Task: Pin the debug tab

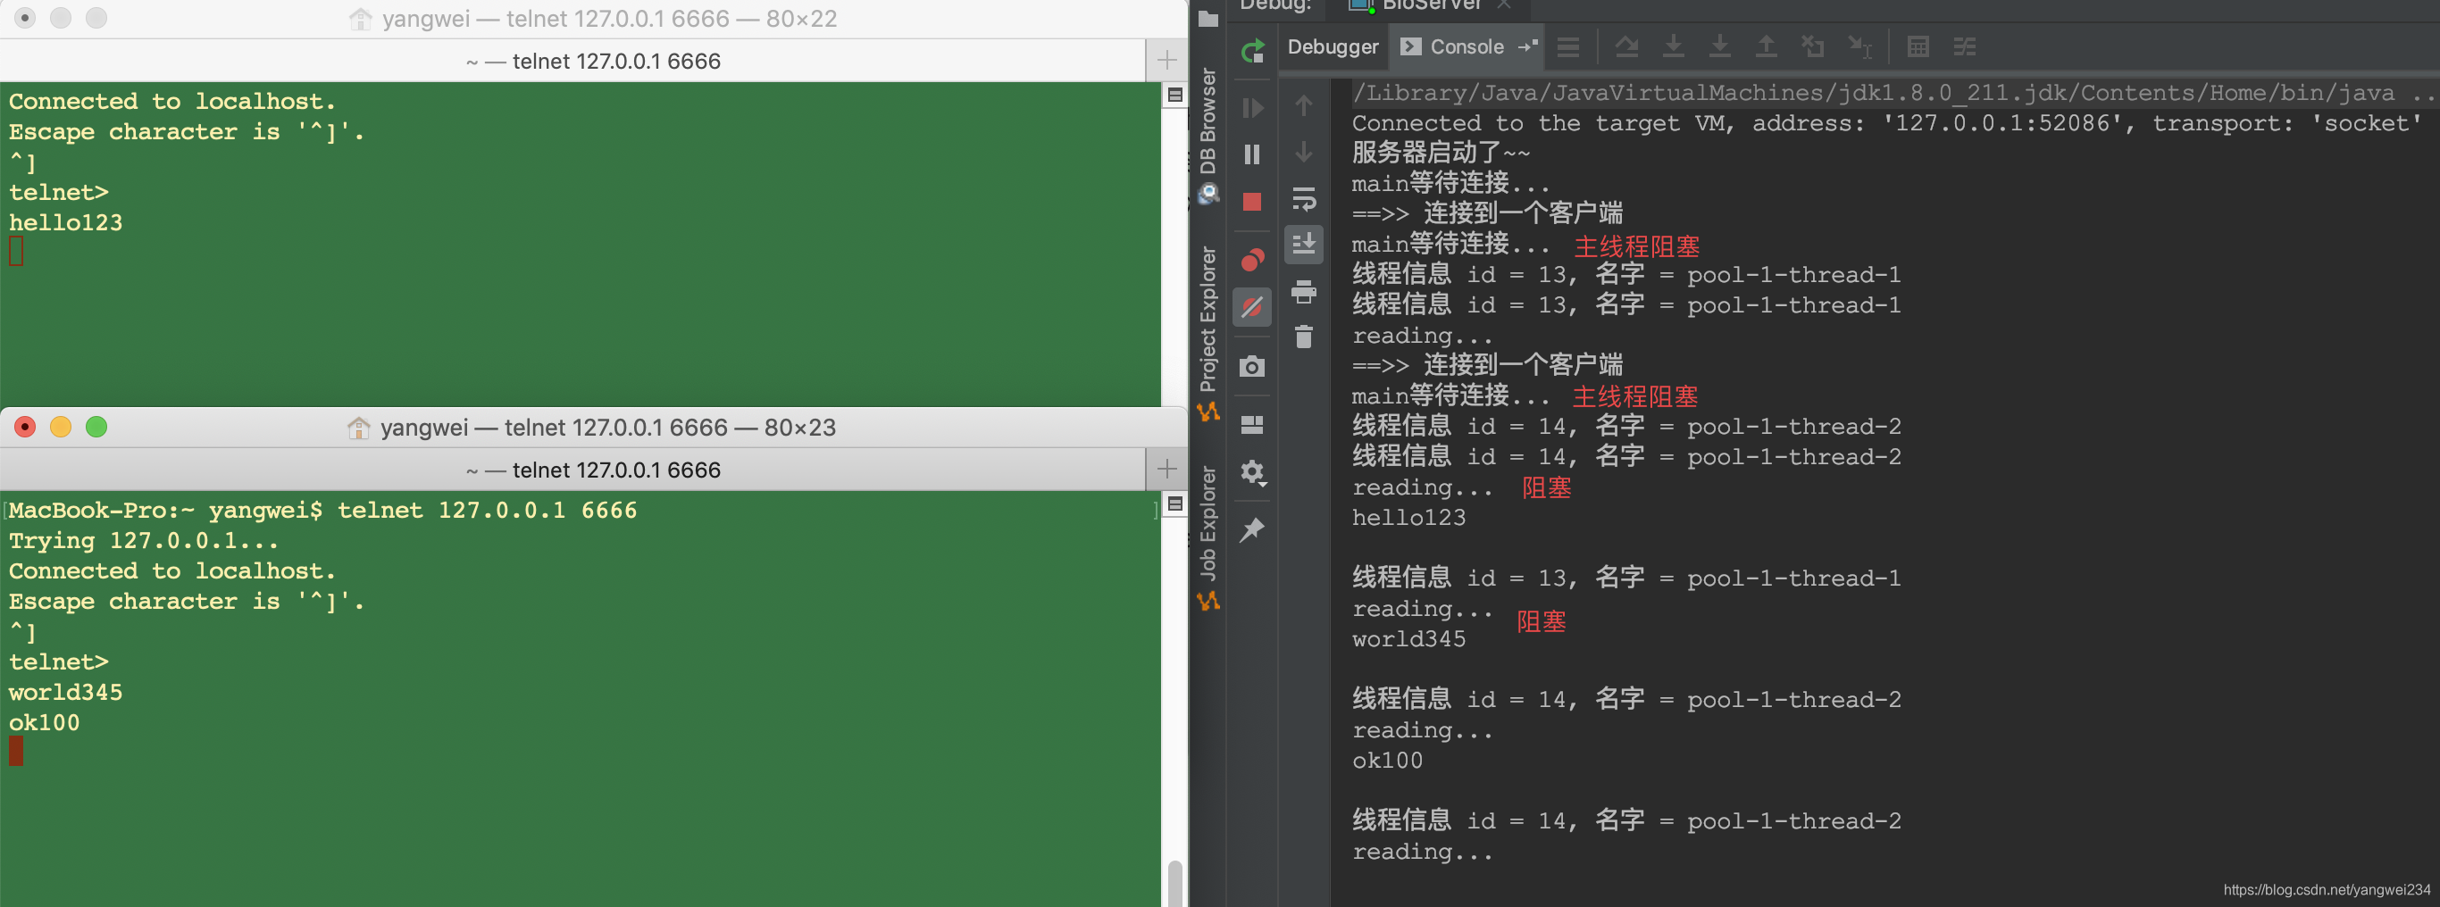Action: coord(1252,529)
